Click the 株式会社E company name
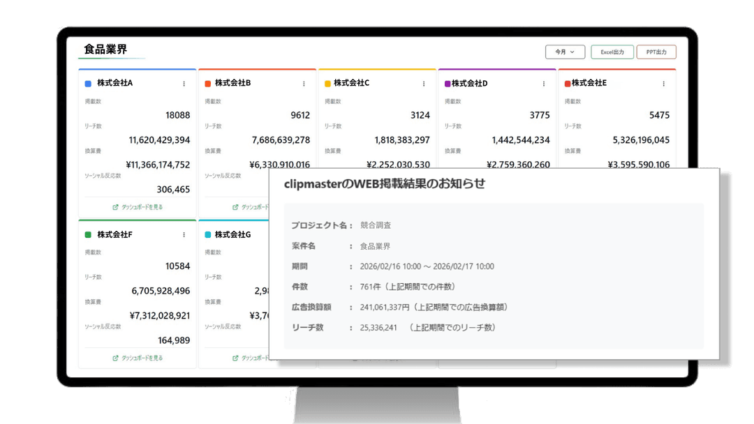The width and height of the screenshot is (754, 424). coord(589,83)
